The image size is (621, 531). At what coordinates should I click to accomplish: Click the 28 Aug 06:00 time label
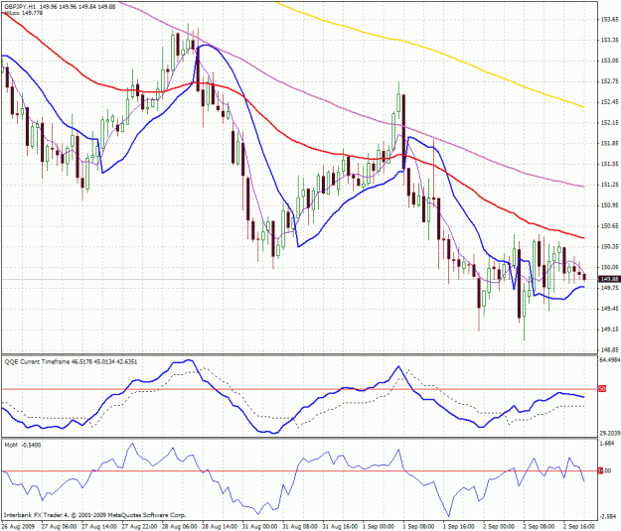[179, 527]
